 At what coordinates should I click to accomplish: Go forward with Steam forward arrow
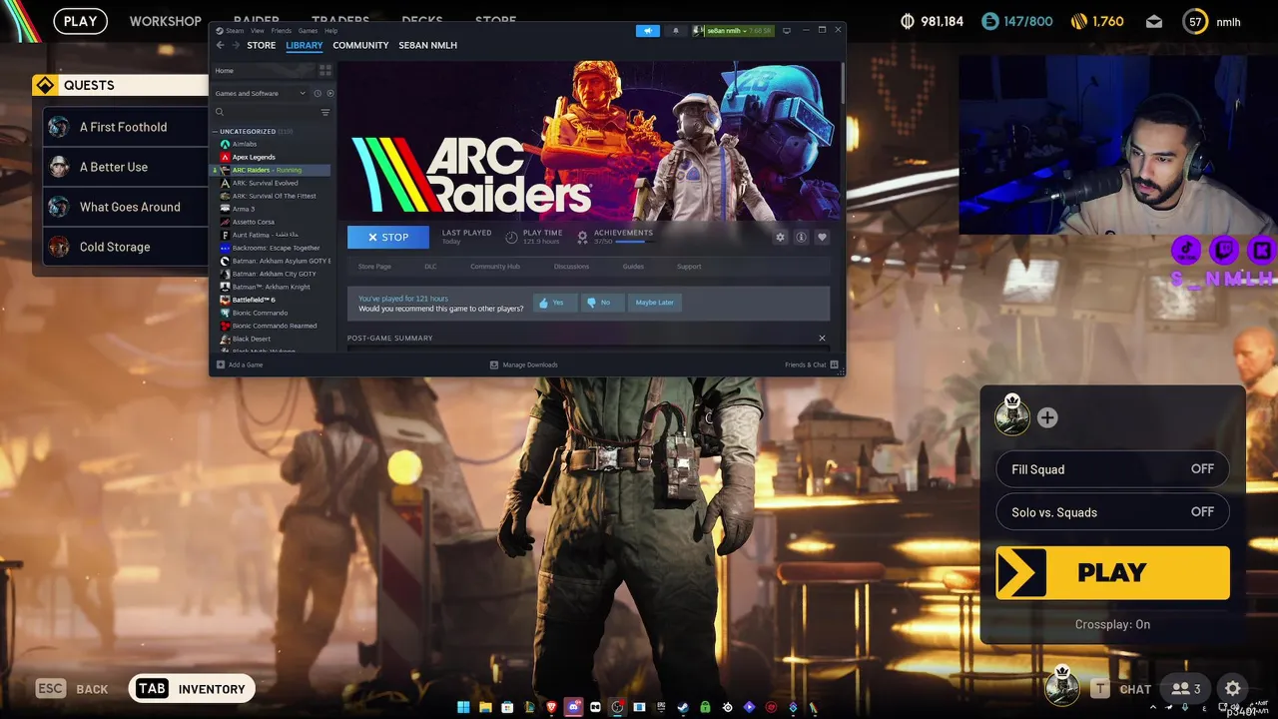coord(236,45)
